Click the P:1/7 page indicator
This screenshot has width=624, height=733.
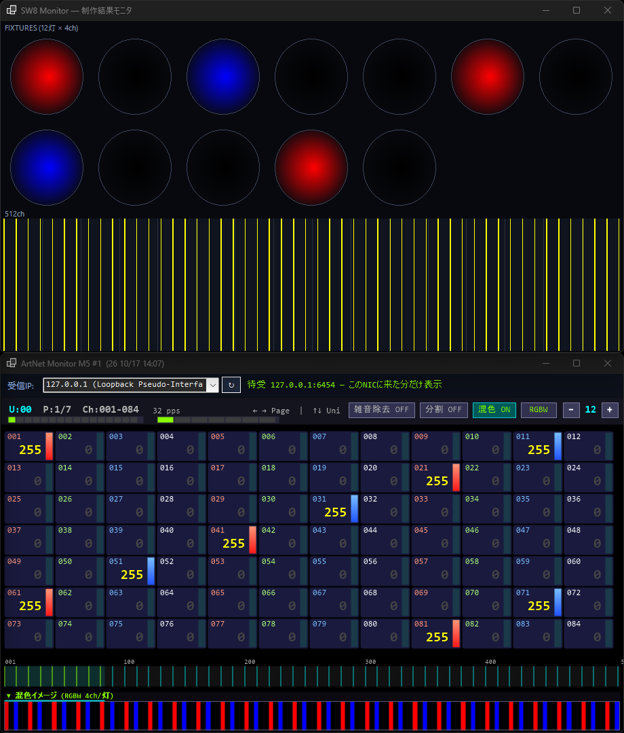57,409
